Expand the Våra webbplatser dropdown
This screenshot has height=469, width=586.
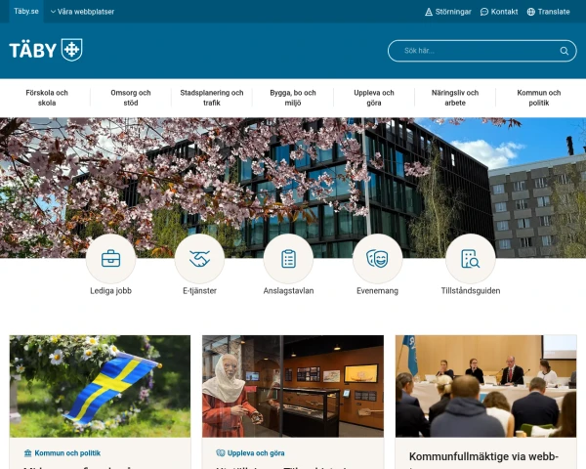click(82, 12)
